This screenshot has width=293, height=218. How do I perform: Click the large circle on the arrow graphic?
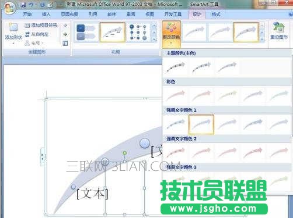click(x=145, y=144)
